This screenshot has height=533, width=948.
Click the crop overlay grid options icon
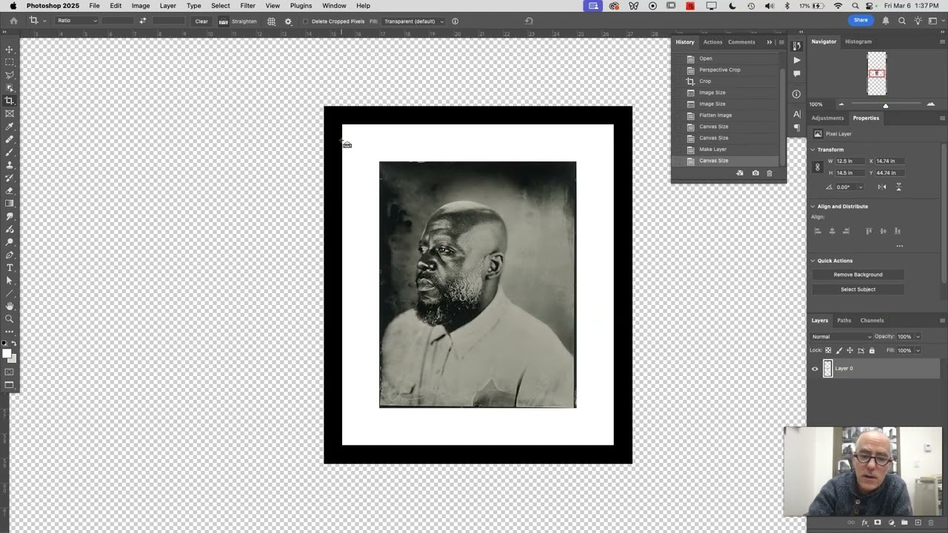(272, 21)
